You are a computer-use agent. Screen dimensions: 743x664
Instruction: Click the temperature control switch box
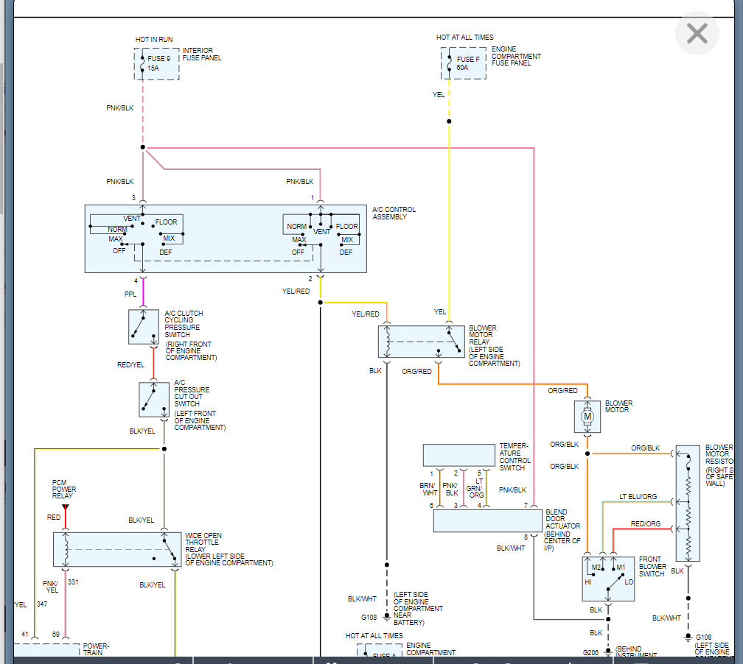458,455
